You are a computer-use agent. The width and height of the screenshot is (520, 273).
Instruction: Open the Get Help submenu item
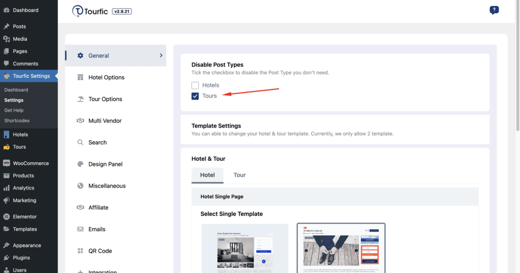pos(14,110)
